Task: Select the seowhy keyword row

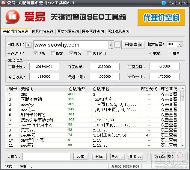Action: (x=93, y=105)
